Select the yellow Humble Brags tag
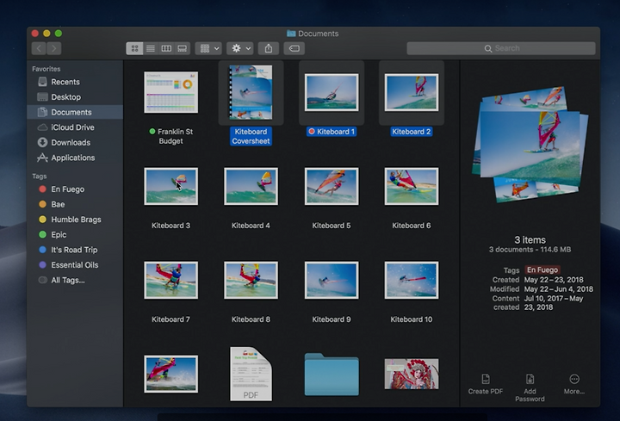620x421 pixels. (x=75, y=220)
